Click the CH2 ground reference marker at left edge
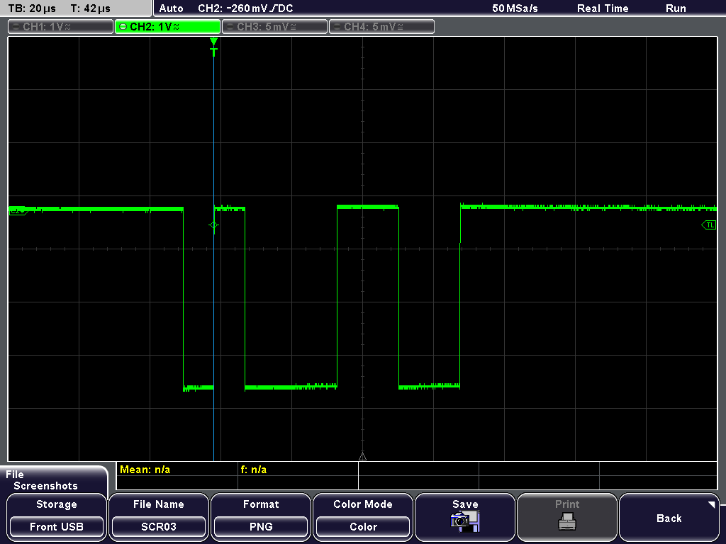Viewport: 726px width, 544px height. click(18, 211)
